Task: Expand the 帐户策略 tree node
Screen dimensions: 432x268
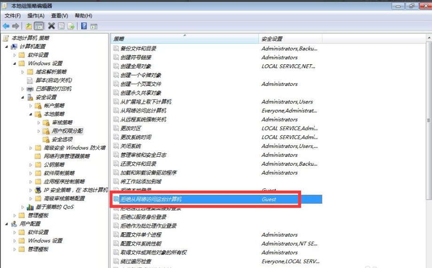Action: coord(31,106)
